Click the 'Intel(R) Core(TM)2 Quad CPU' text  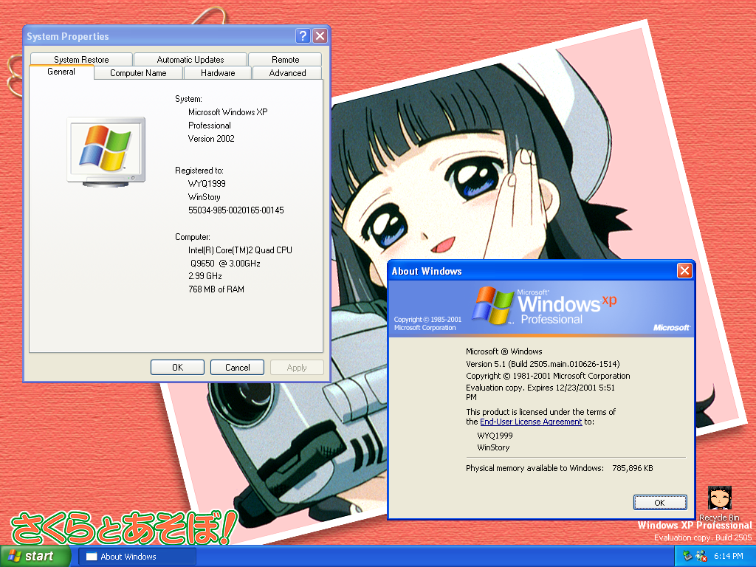240,250
